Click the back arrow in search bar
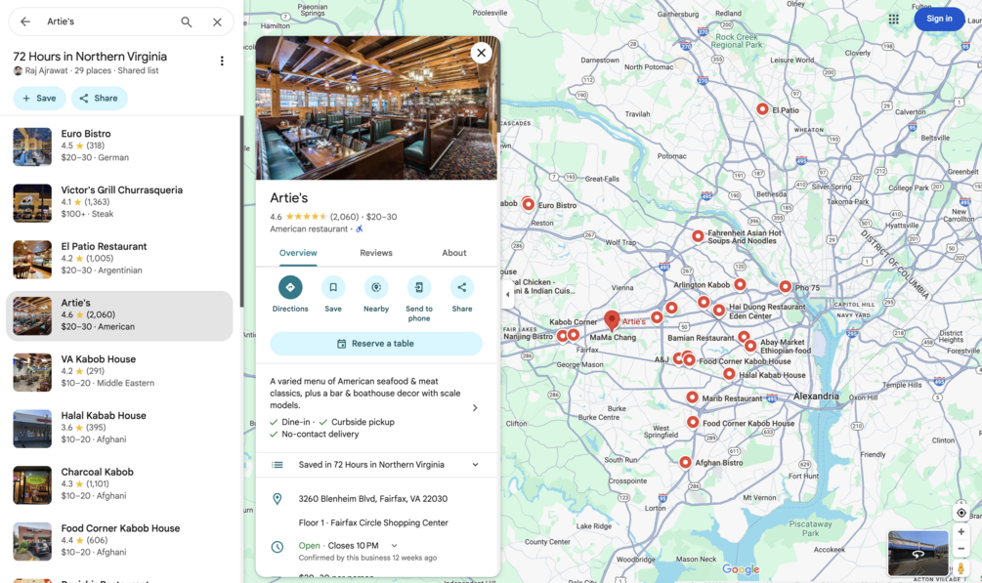The image size is (982, 583). tap(25, 21)
